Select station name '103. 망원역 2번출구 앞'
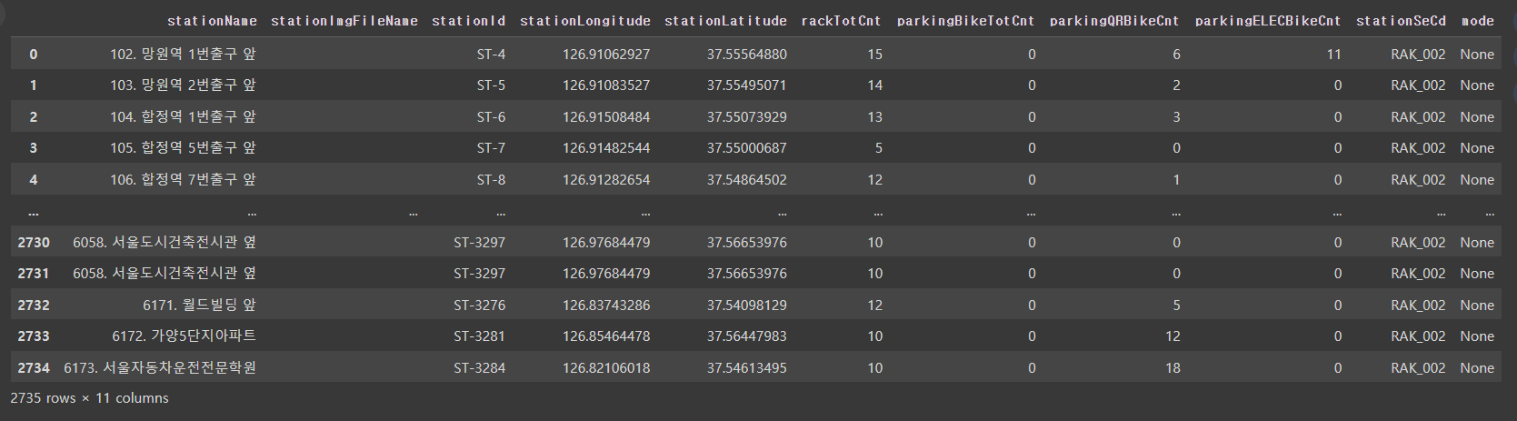The image size is (1517, 421). coord(183,85)
